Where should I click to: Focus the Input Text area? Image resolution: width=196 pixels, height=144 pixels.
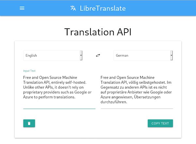point(59,92)
